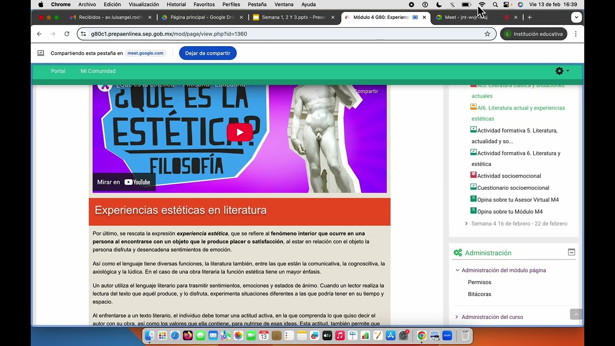The width and height of the screenshot is (615, 346).
Task: Open Finder from the Dock
Action: pos(150,336)
